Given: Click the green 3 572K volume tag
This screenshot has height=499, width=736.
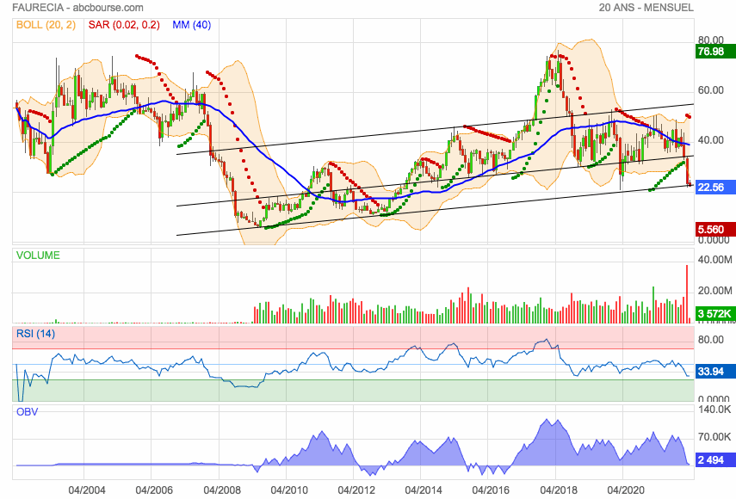Looking at the screenshot, I should pyautogui.click(x=714, y=314).
